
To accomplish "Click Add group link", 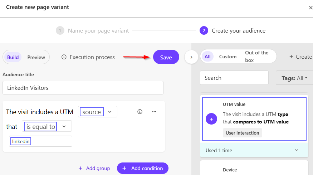I will coord(94,168).
